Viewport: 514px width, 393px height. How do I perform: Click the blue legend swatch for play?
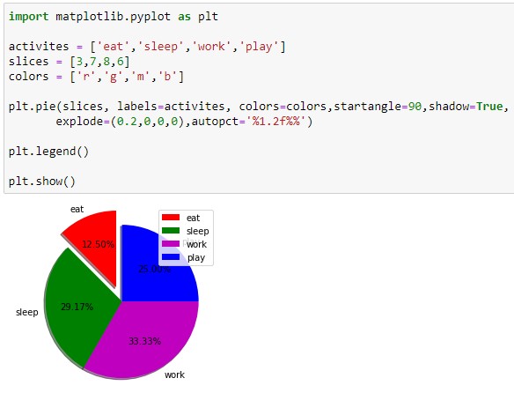pyautogui.click(x=171, y=256)
